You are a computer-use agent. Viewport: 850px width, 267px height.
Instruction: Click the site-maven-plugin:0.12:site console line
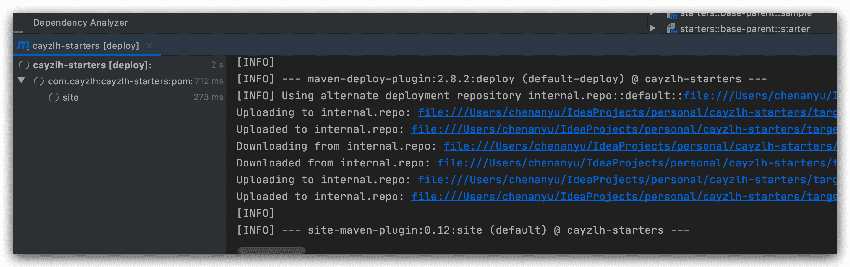pyautogui.click(x=463, y=230)
